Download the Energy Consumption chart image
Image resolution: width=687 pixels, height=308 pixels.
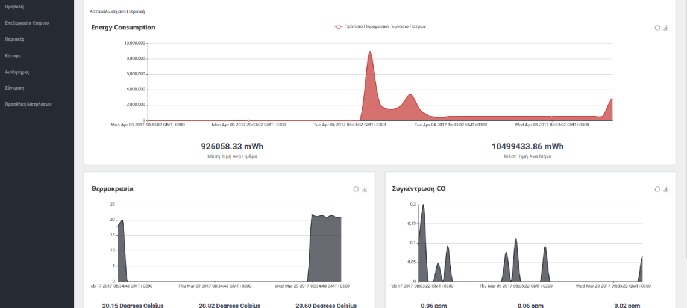click(666, 28)
